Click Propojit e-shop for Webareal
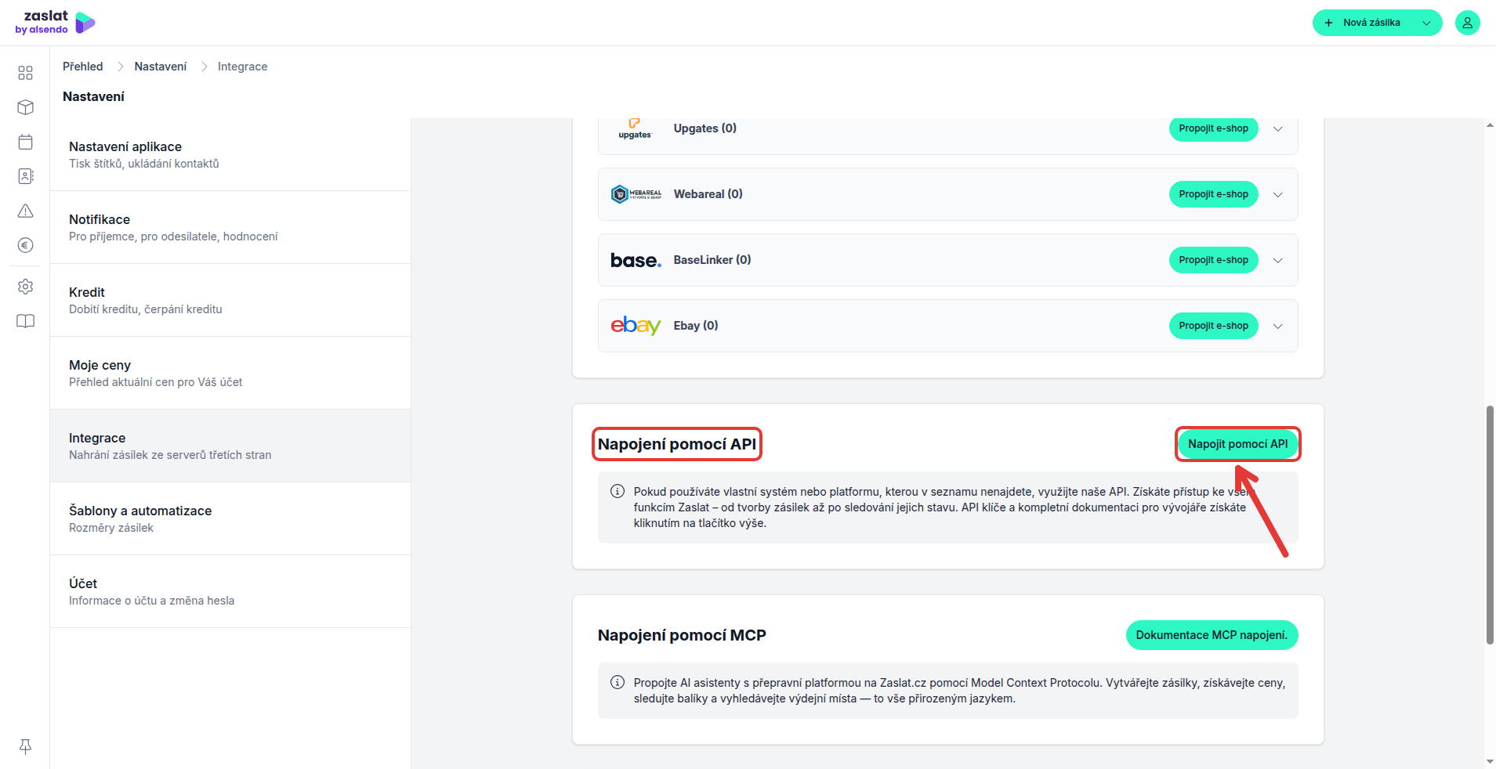 point(1213,194)
